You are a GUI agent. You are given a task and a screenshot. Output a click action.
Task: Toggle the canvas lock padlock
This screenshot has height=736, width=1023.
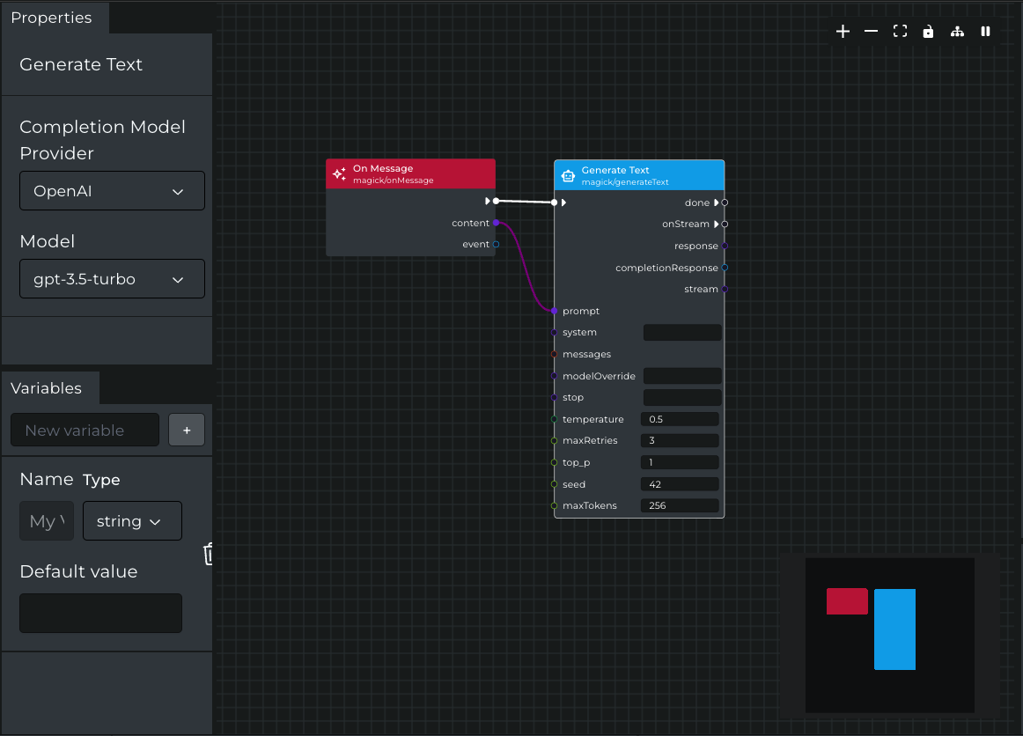[928, 31]
